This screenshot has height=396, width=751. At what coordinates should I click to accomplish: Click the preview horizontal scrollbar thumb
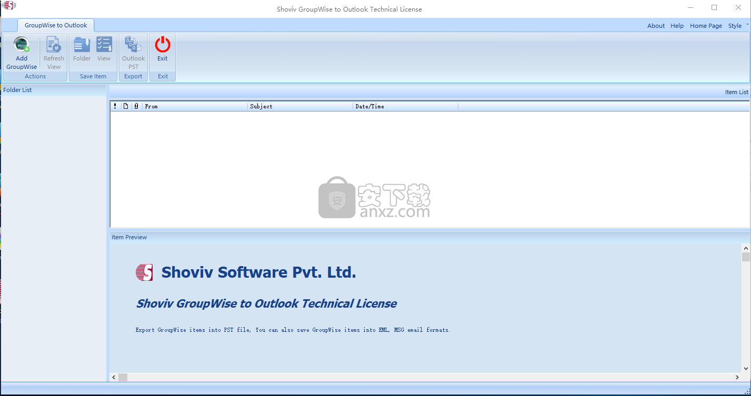click(123, 377)
